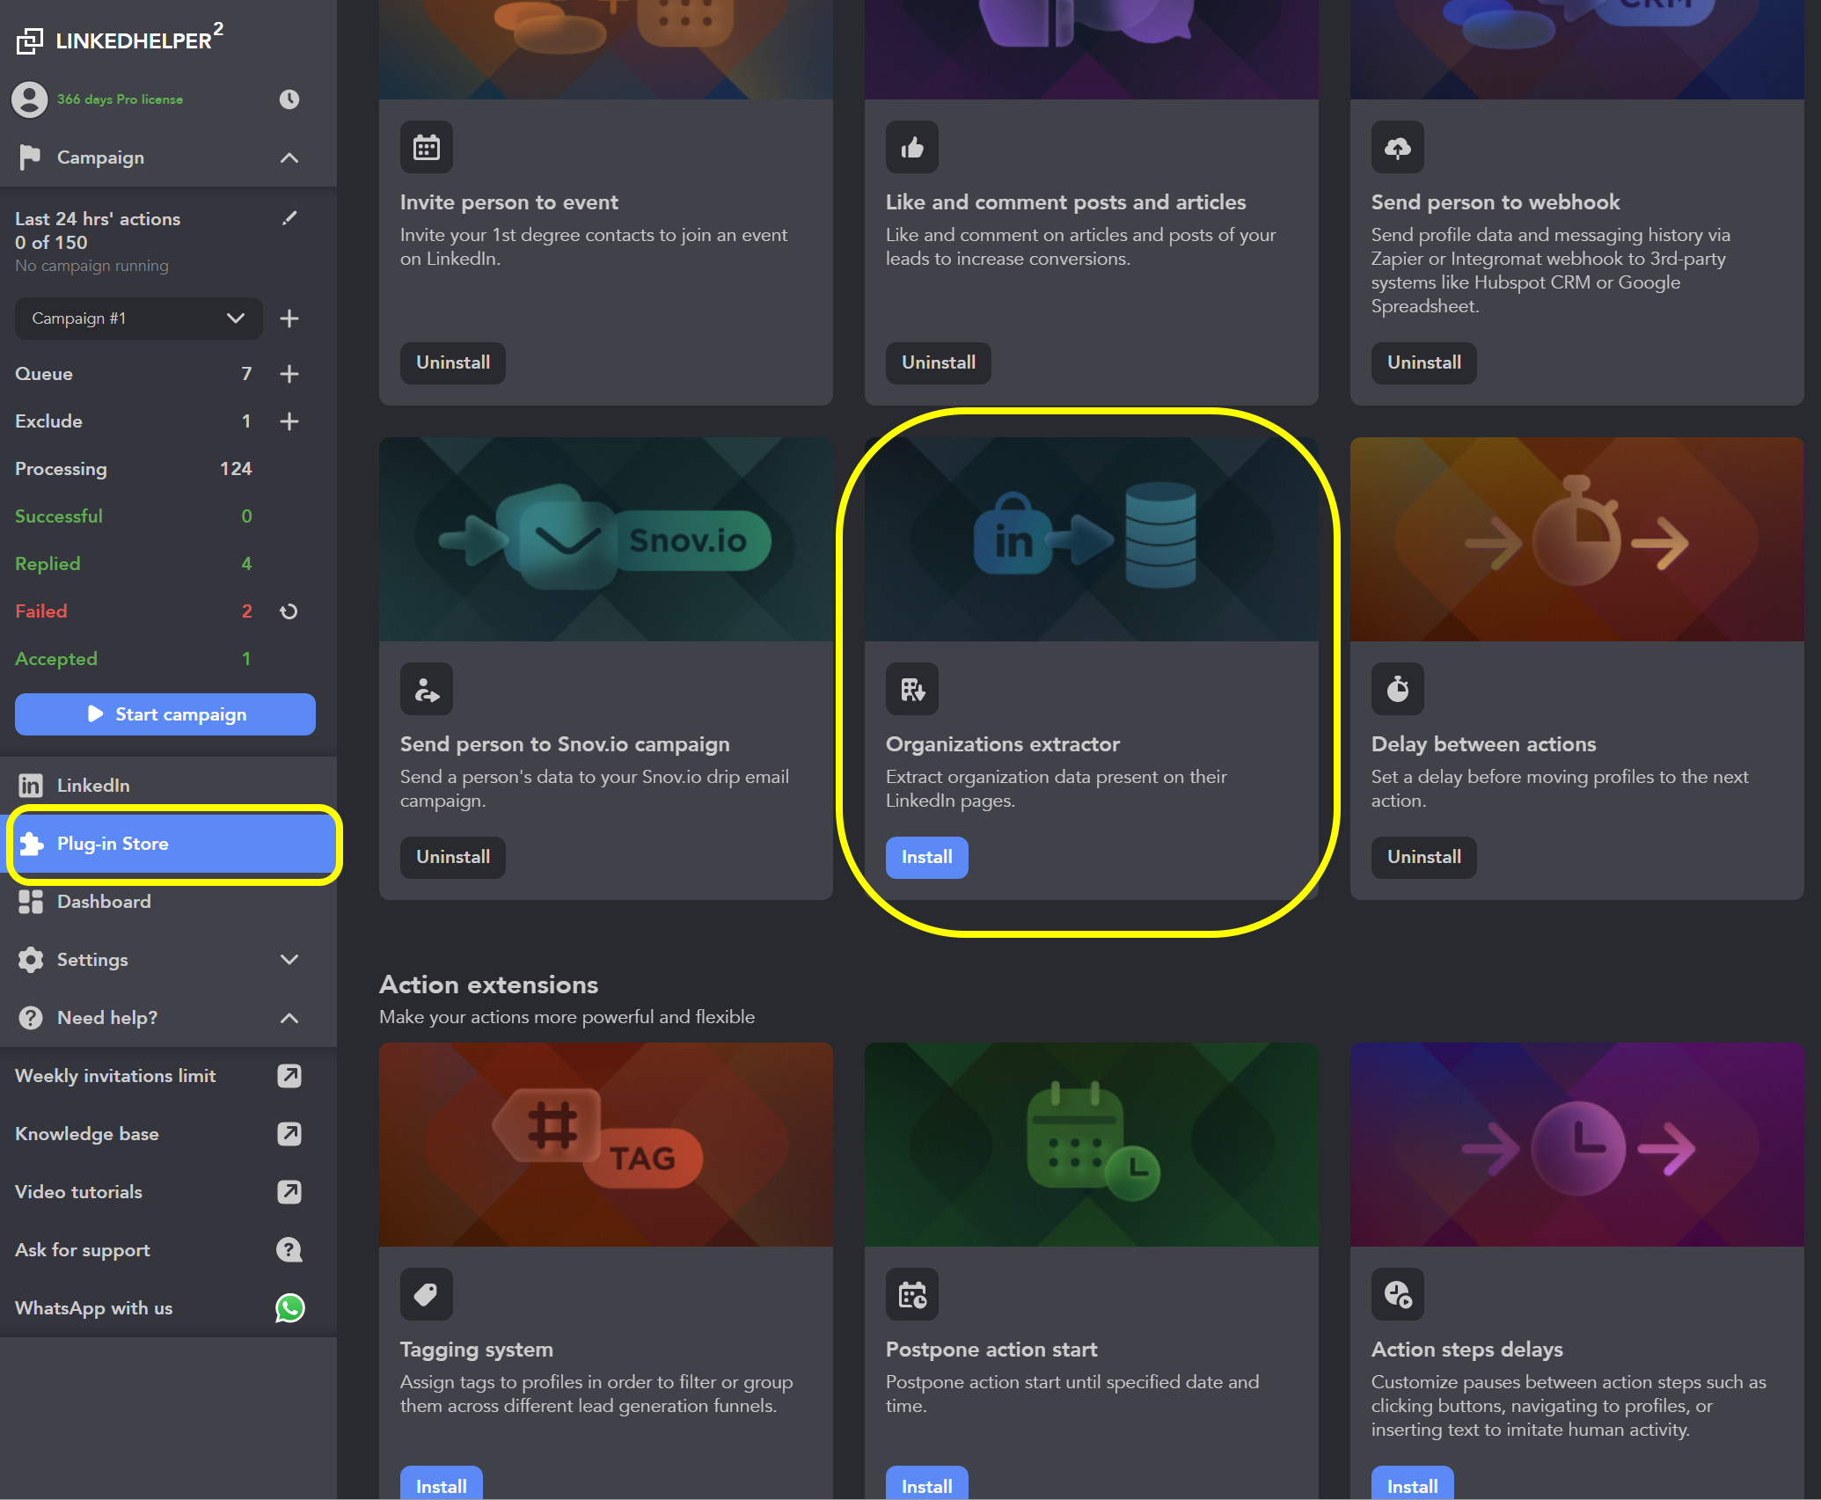
Task: Click the Snov.io campaign person icon
Action: coord(427,690)
